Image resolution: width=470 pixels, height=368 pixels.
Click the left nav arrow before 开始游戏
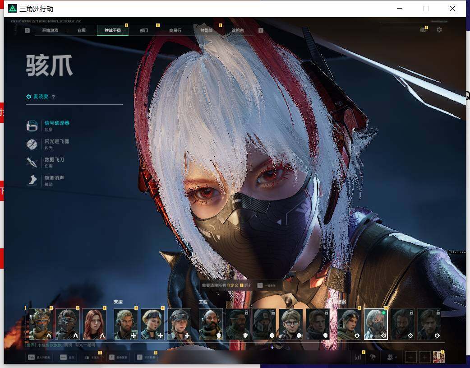click(x=27, y=30)
